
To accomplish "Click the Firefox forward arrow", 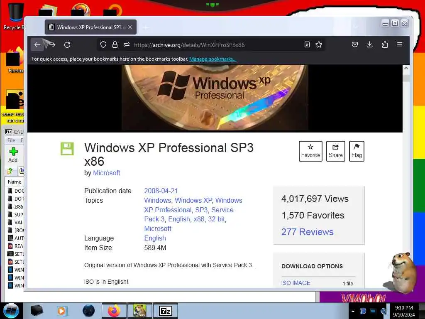I will [52, 45].
